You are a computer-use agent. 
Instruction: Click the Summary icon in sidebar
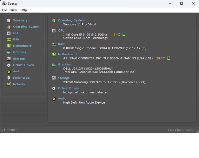(9, 20)
